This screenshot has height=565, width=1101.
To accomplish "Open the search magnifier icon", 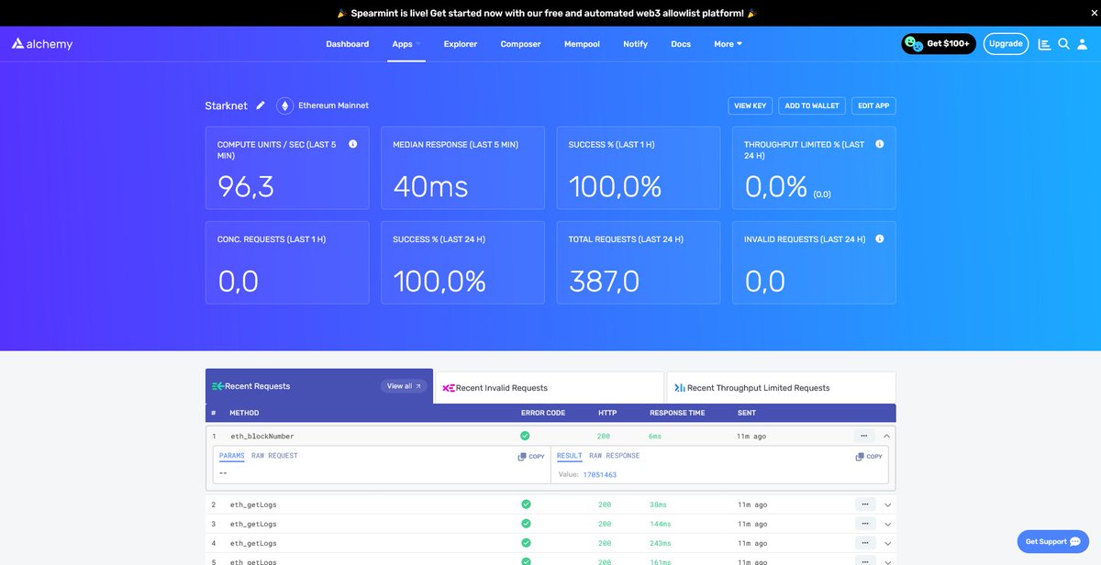I will pos(1063,44).
